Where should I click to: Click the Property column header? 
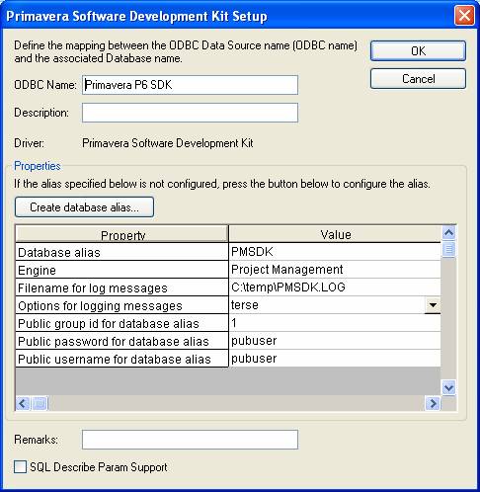[121, 234]
